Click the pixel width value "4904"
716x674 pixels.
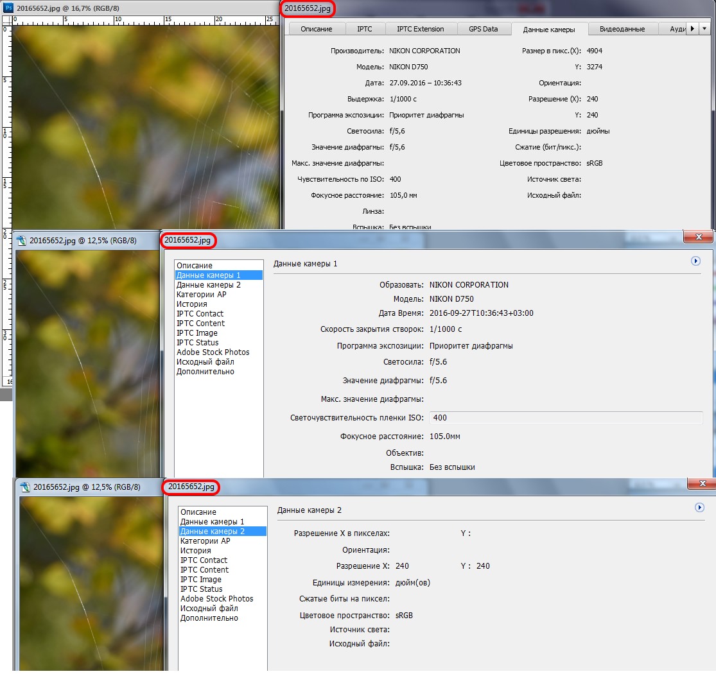595,51
